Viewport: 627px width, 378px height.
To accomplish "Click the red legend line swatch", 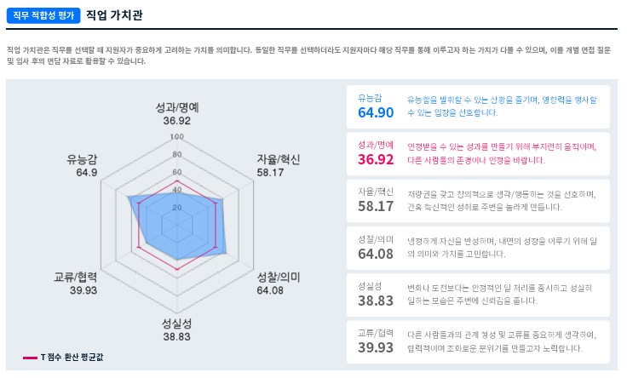I will (29, 358).
